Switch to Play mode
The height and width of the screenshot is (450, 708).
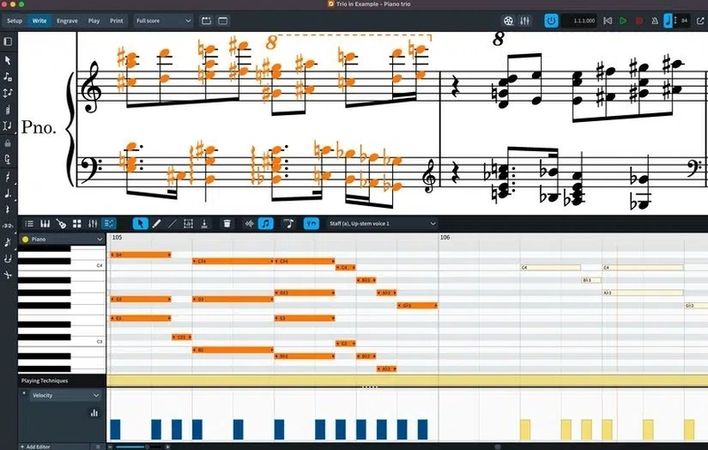pos(94,20)
